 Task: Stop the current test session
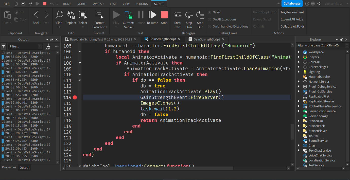tap(164, 15)
